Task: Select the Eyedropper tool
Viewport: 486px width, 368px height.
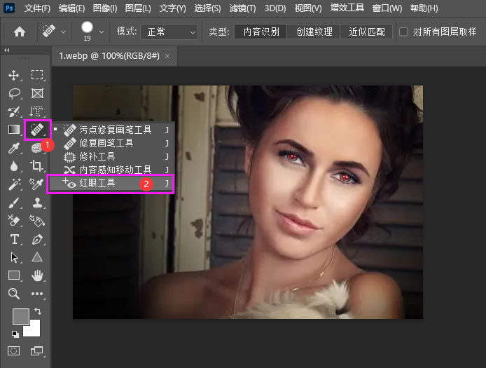Action: tap(13, 148)
